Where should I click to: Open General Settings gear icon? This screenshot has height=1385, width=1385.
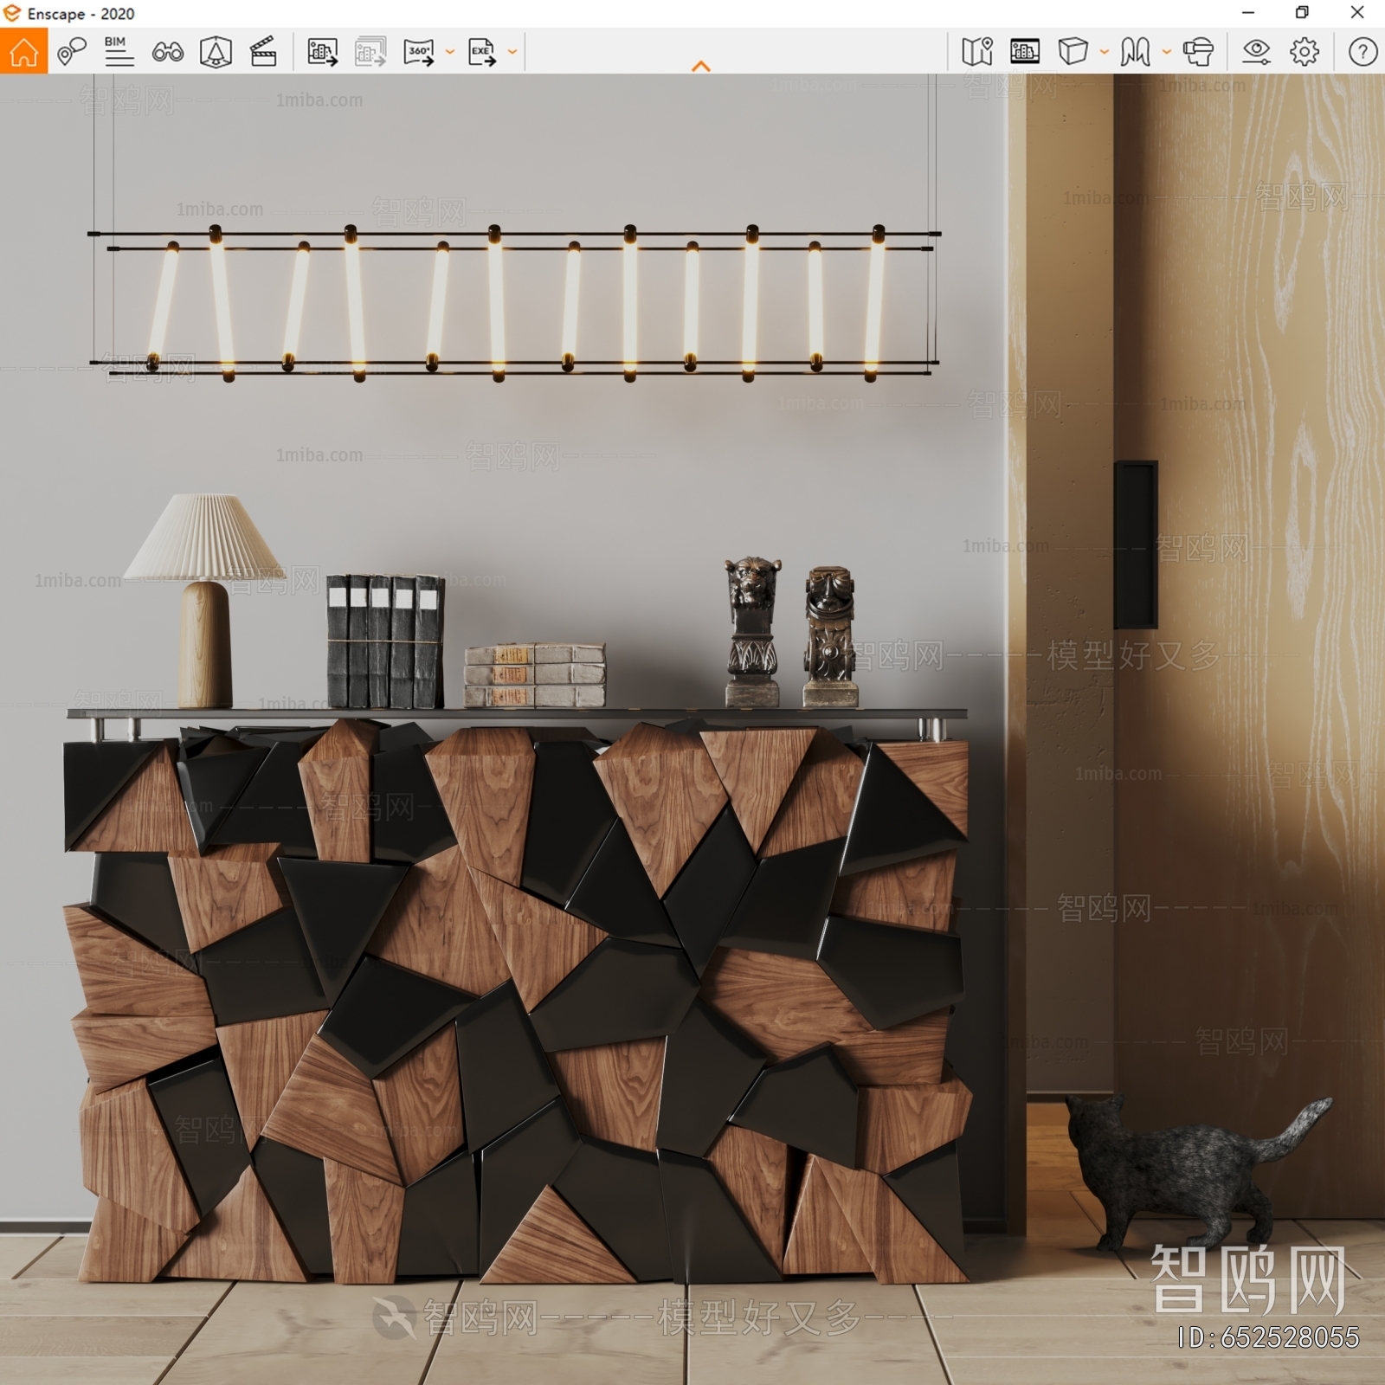[x=1304, y=52]
